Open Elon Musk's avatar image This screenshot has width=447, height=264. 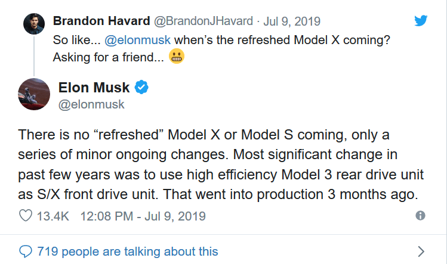[x=34, y=94]
